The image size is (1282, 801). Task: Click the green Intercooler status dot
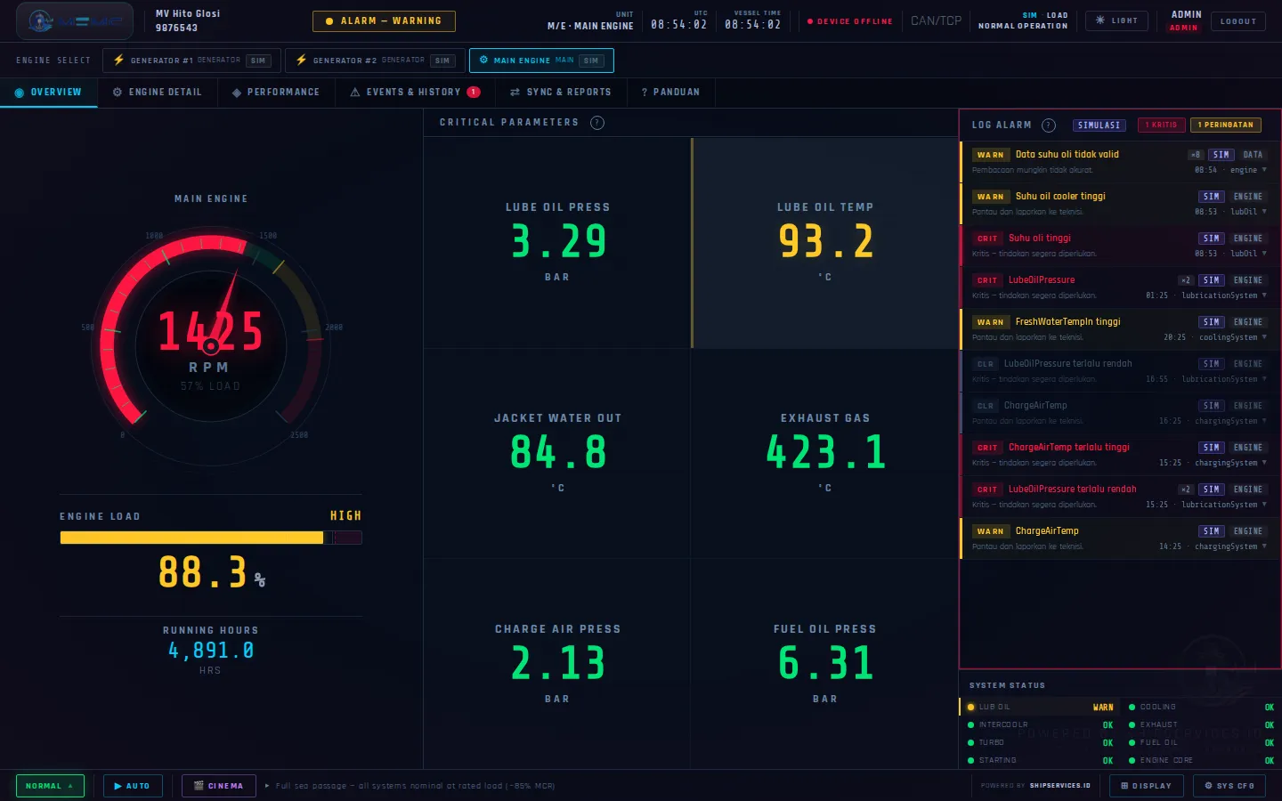[970, 725]
